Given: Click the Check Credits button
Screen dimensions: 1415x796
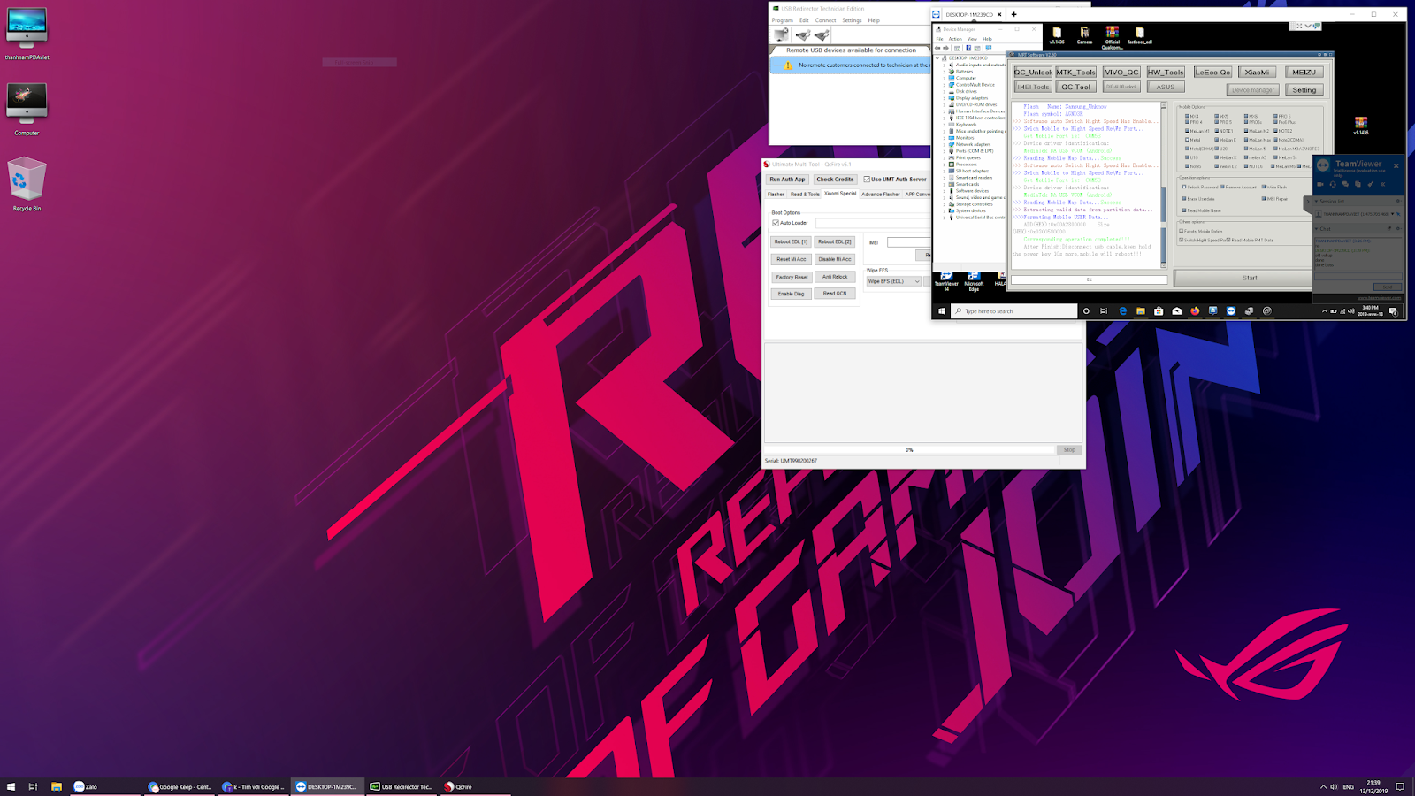Looking at the screenshot, I should (835, 180).
